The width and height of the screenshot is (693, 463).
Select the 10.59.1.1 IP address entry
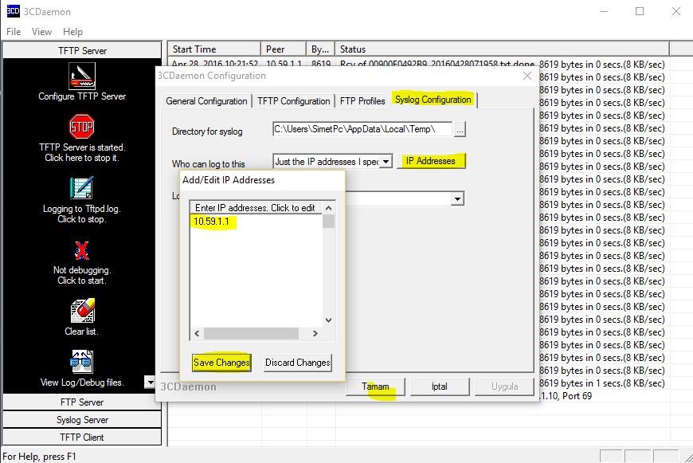(214, 221)
